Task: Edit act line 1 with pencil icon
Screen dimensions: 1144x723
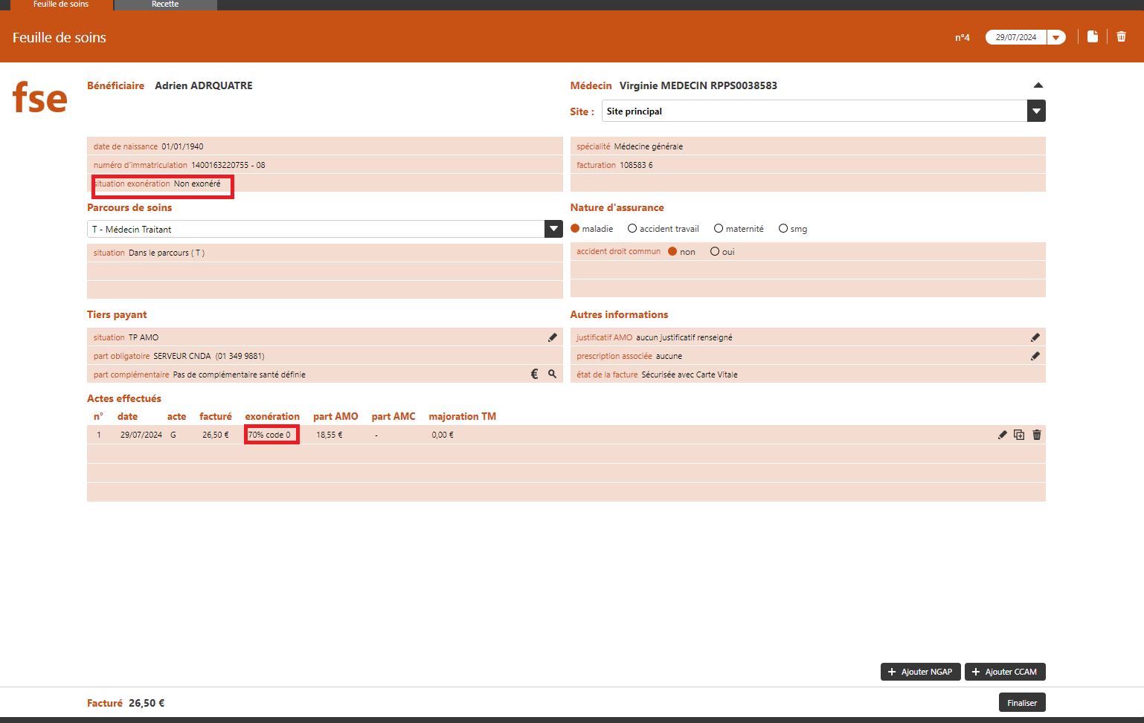Action: click(x=1002, y=435)
